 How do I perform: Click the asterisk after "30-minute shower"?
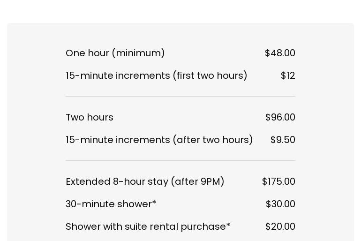[x=154, y=203]
